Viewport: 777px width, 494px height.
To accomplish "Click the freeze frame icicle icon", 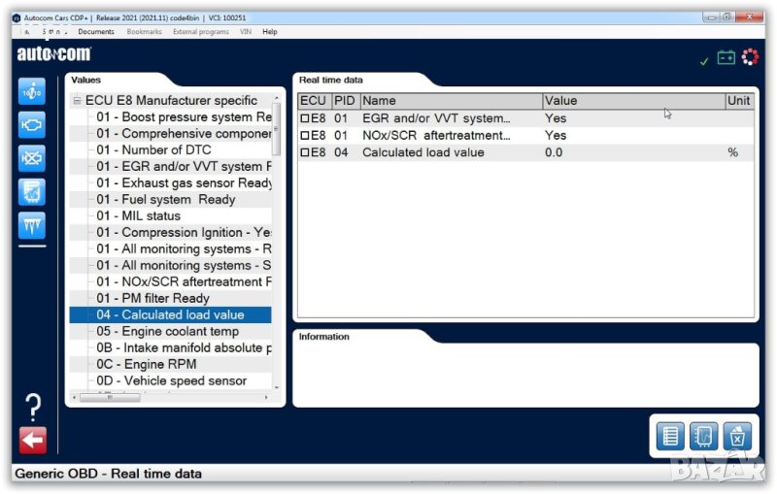I will point(32,225).
